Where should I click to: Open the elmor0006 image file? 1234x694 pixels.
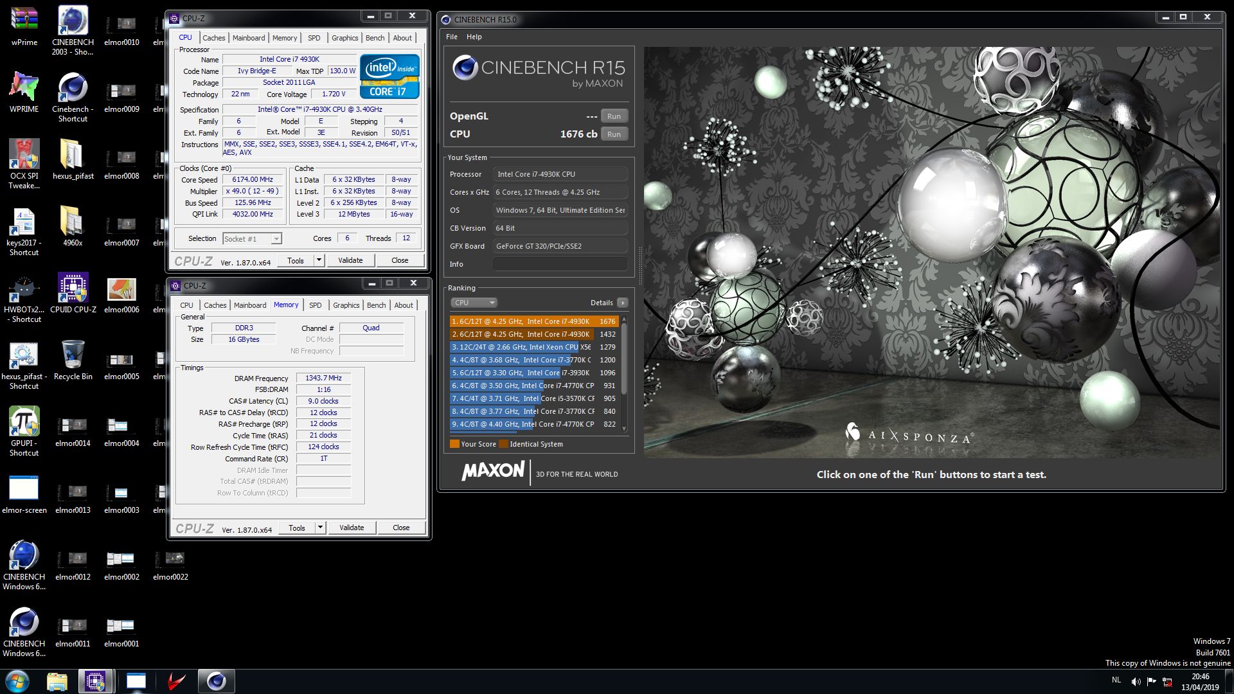pyautogui.click(x=121, y=294)
